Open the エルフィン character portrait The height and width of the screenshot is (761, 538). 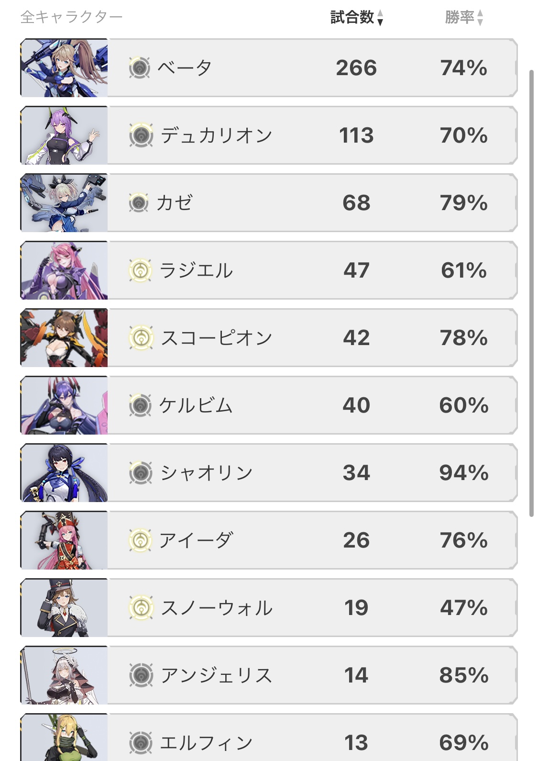pyautogui.click(x=64, y=737)
